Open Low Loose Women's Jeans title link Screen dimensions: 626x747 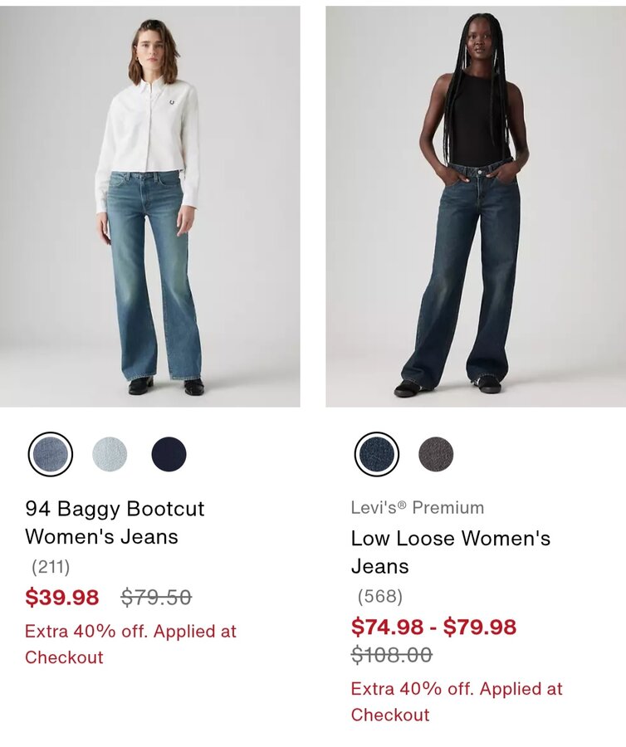pos(451,552)
